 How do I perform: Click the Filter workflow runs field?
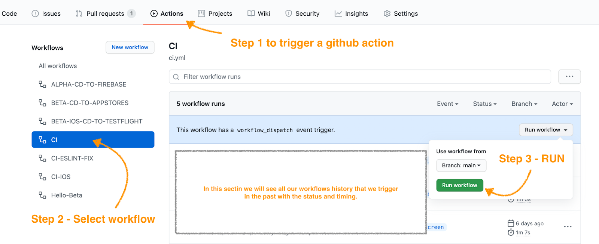click(360, 77)
